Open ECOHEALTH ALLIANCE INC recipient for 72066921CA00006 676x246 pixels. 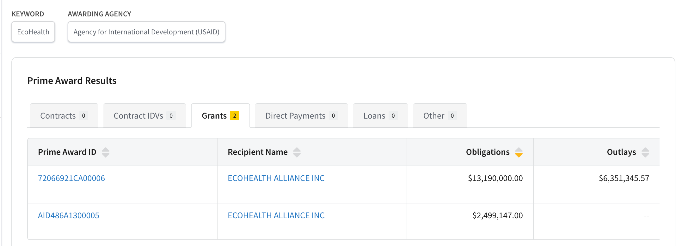coord(276,178)
